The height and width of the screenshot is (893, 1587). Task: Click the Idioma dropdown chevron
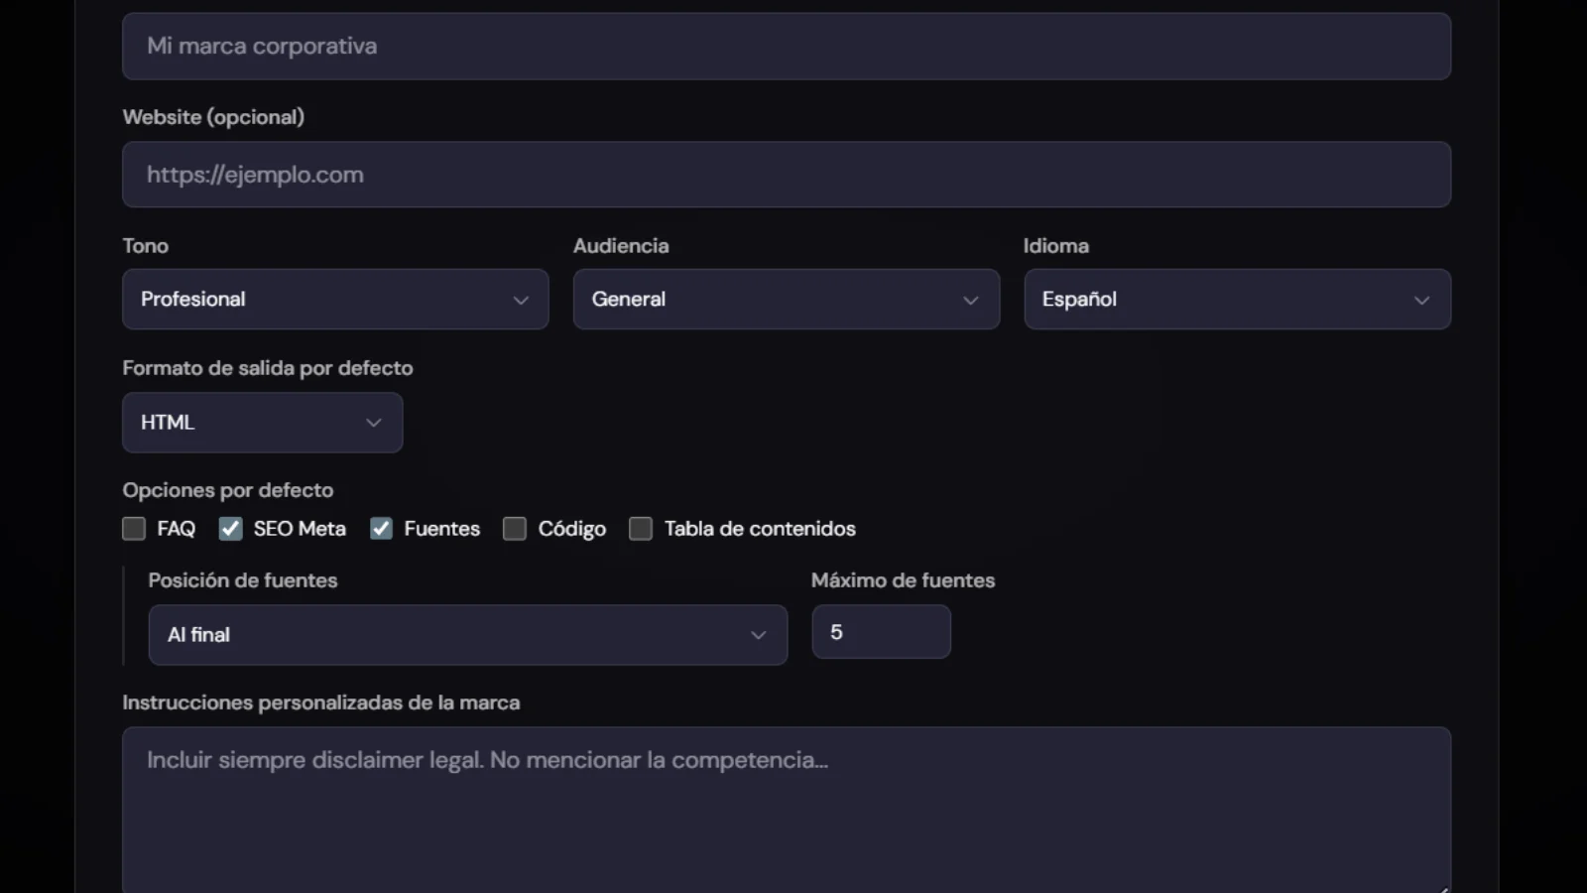click(1422, 299)
